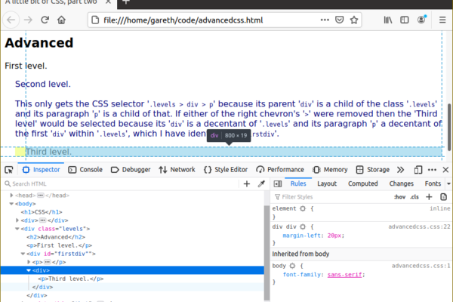Toggle the three-pane inspector layout icon
This screenshot has height=302, width=453.
(278, 183)
